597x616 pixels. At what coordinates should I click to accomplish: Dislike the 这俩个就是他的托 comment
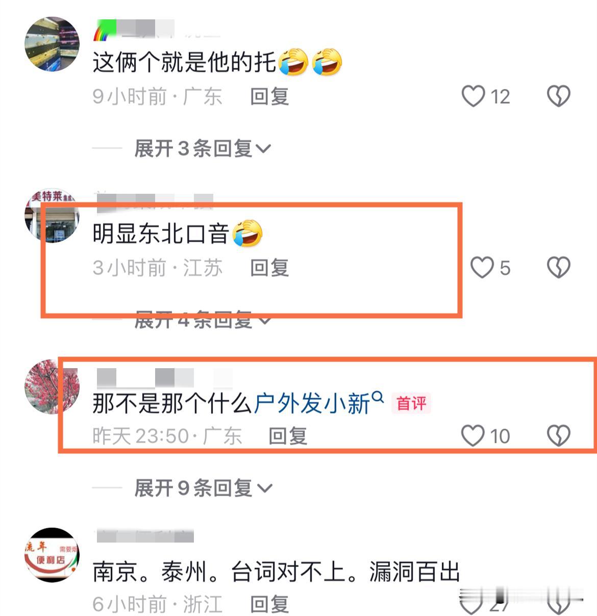point(559,96)
